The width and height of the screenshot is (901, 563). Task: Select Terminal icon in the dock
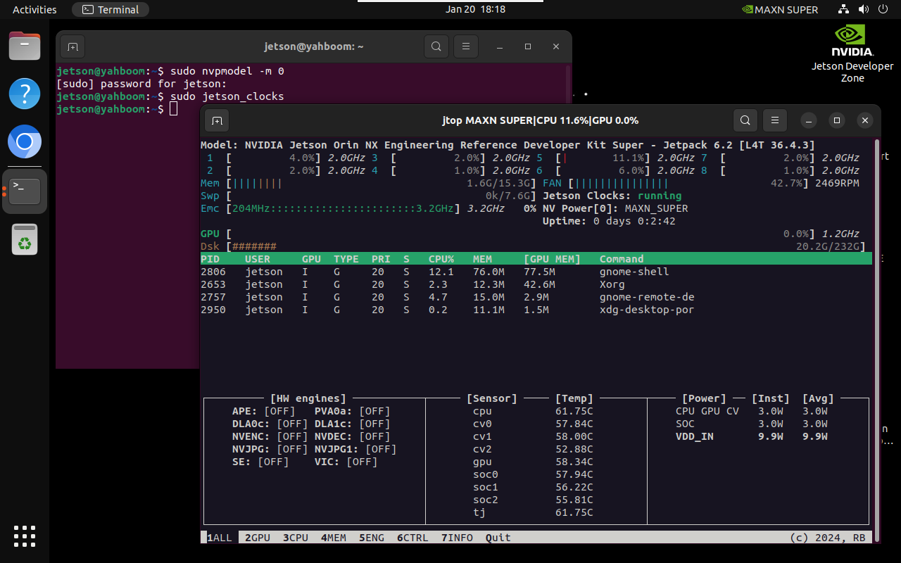pyautogui.click(x=25, y=191)
